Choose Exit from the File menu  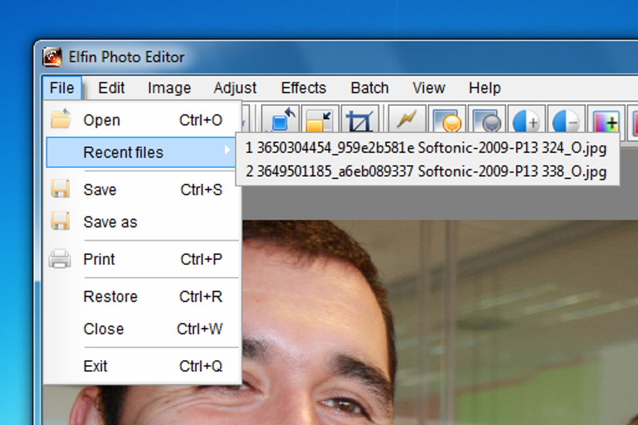[141, 366]
